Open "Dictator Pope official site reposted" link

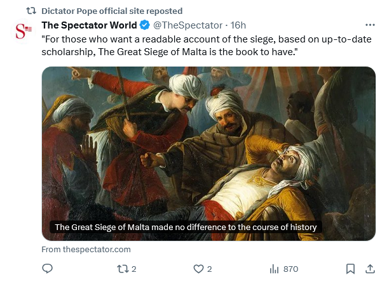111,11
